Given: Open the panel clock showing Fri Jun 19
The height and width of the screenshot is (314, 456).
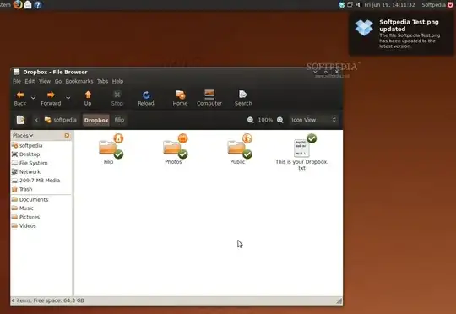Looking at the screenshot, I should 389,5.
